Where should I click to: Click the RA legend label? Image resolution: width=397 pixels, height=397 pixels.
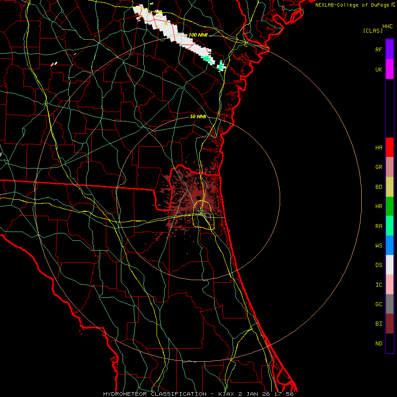[378, 226]
